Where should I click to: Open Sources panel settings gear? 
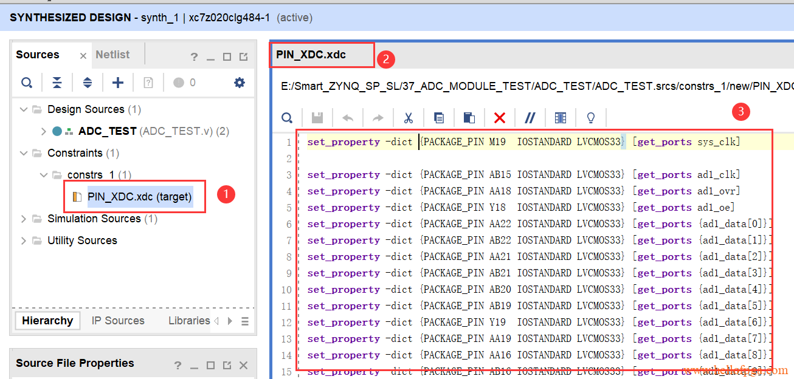coord(240,83)
